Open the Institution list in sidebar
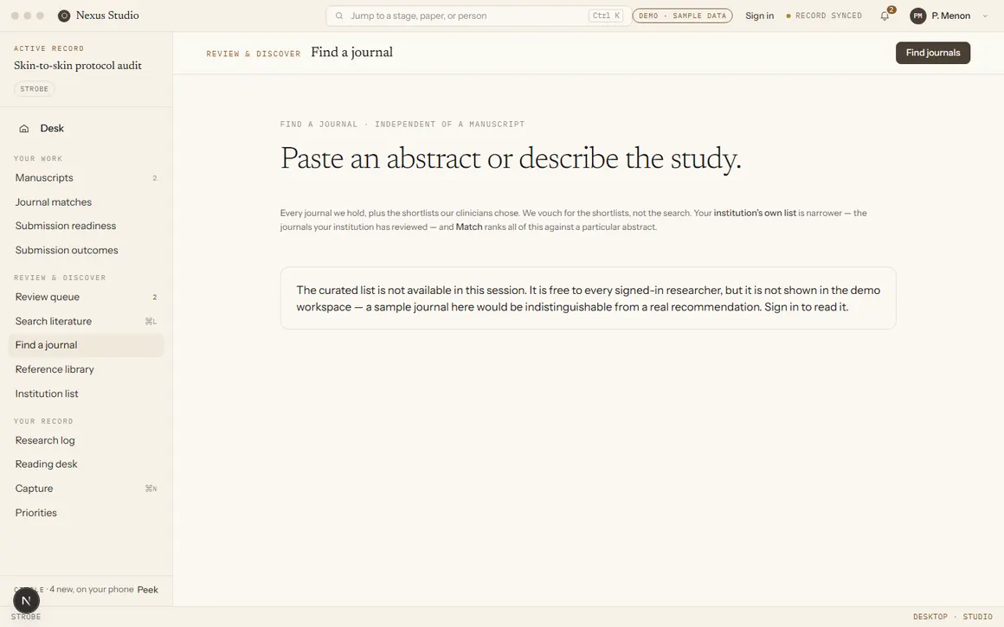This screenshot has height=627, width=1004. click(86, 393)
